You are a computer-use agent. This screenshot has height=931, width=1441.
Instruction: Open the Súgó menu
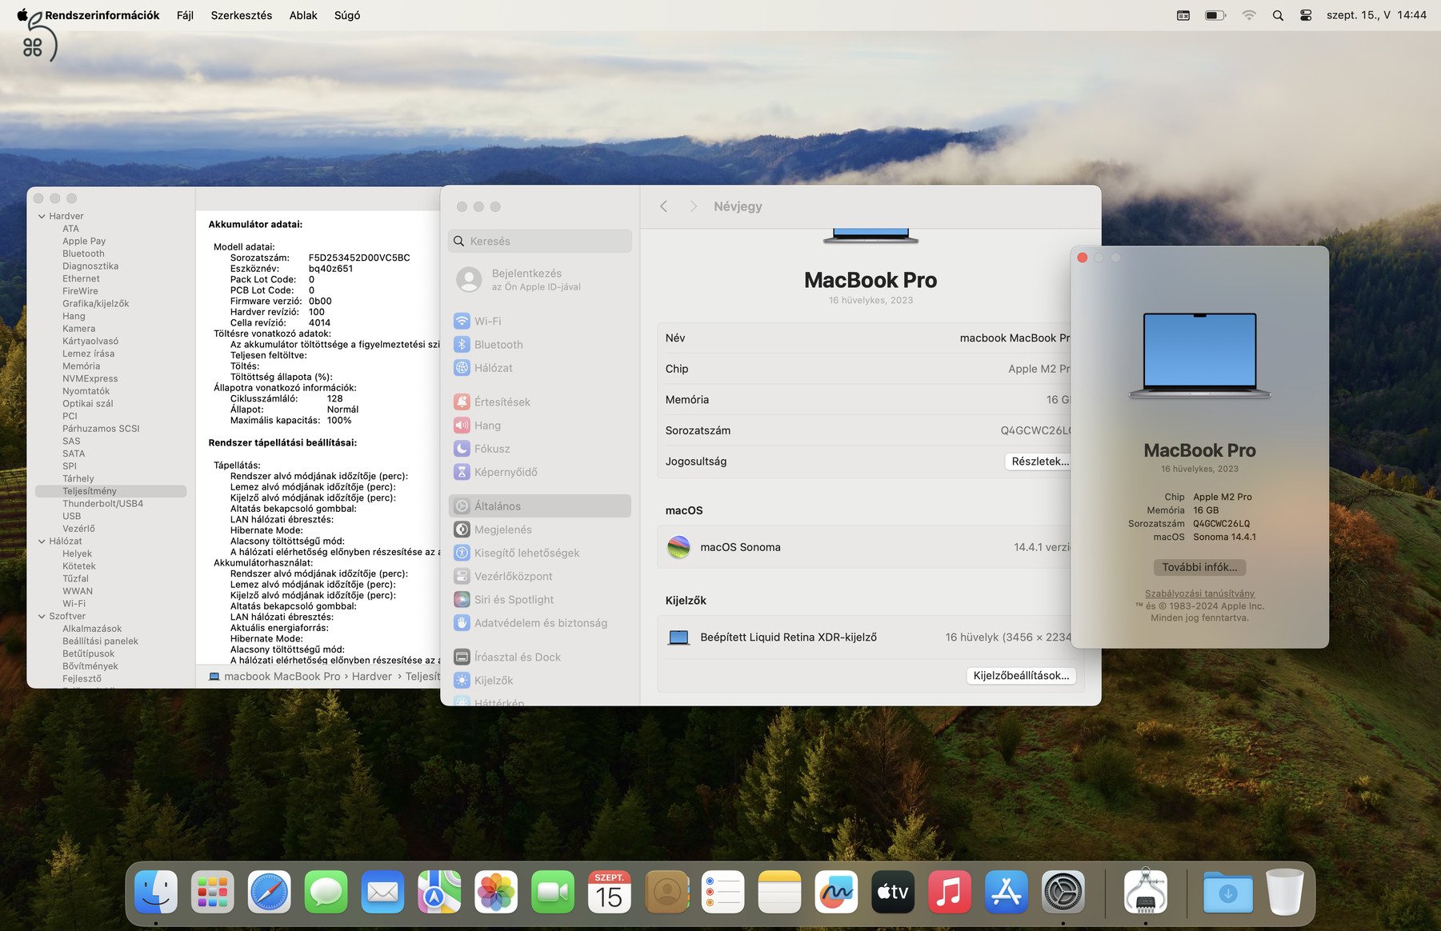coord(346,15)
